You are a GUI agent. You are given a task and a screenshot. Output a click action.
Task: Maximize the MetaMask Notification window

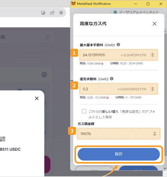click(148, 4)
